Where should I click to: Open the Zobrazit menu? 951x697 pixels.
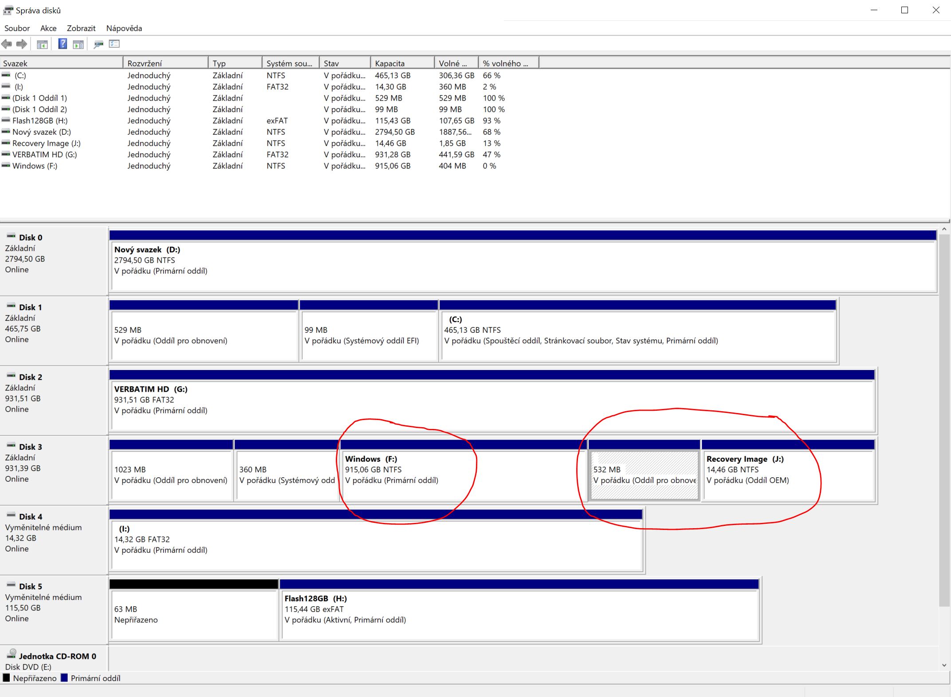[81, 28]
